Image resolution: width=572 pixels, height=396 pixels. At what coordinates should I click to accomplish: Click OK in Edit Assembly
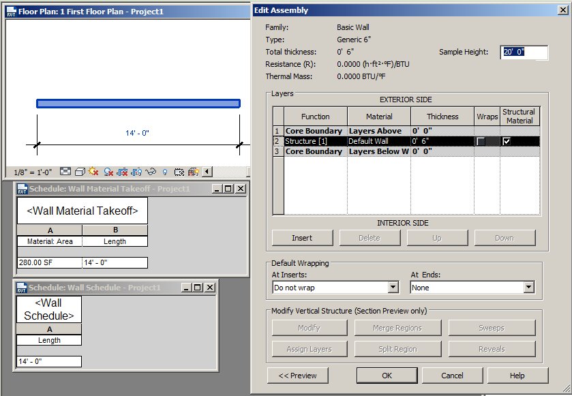(387, 376)
